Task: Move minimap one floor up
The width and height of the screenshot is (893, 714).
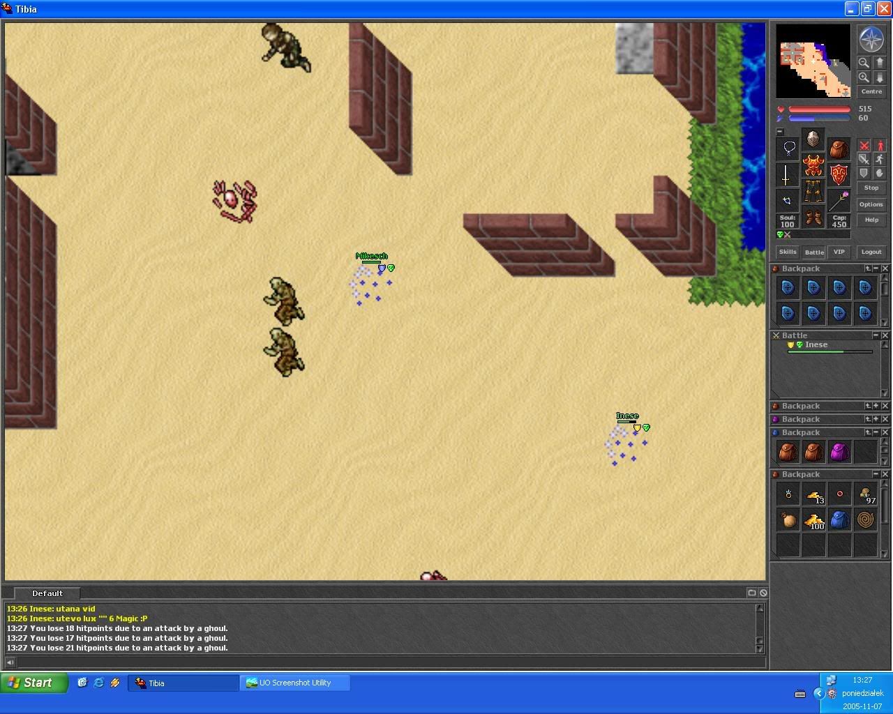Action: pos(880,62)
